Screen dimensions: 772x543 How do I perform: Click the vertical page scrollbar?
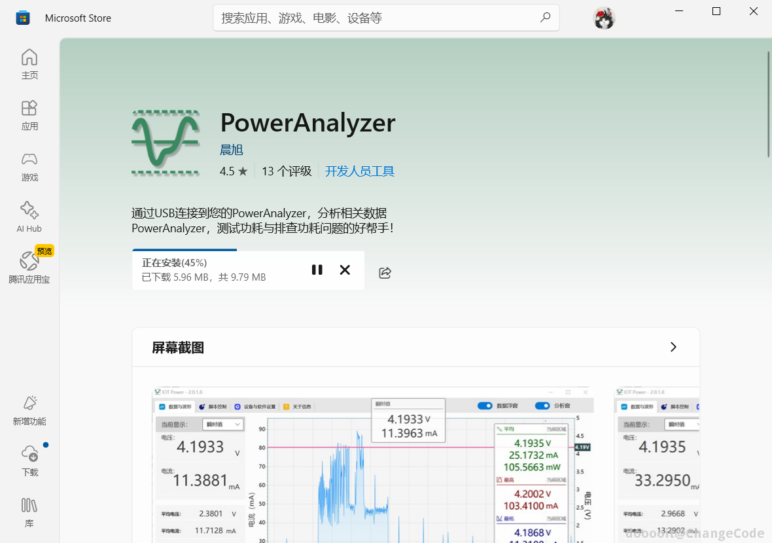[x=769, y=104]
